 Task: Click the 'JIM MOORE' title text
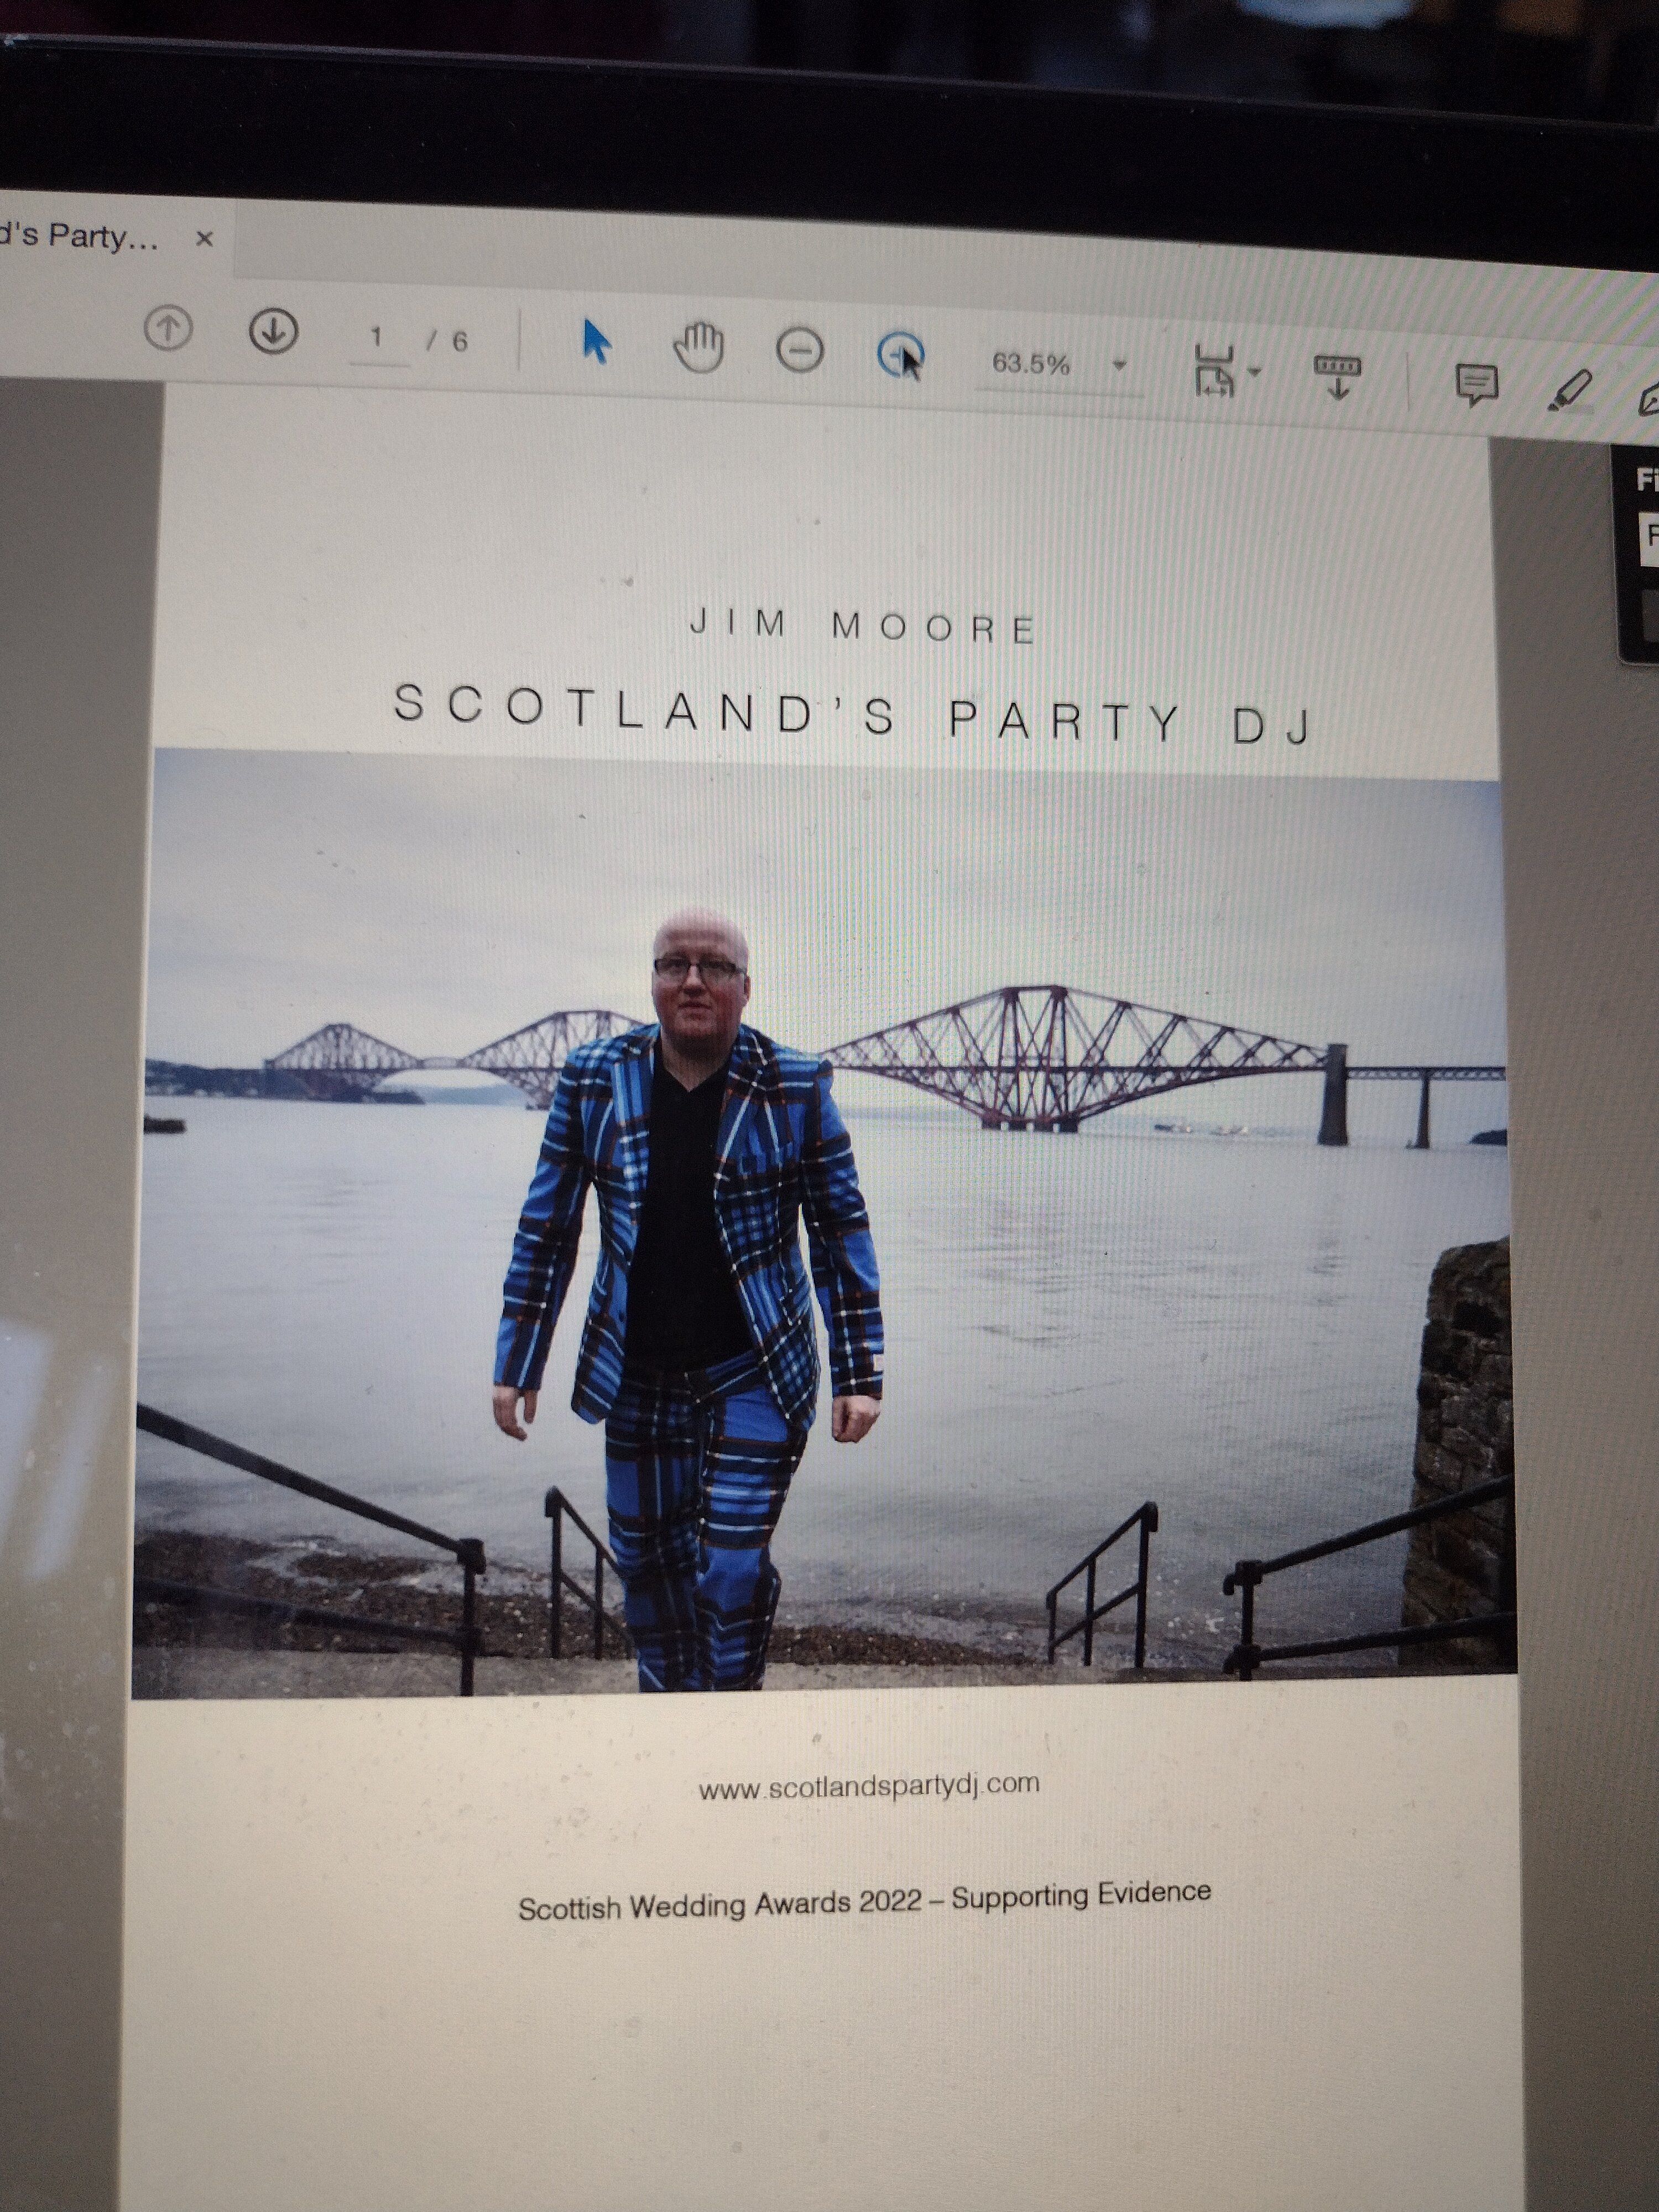[863, 626]
